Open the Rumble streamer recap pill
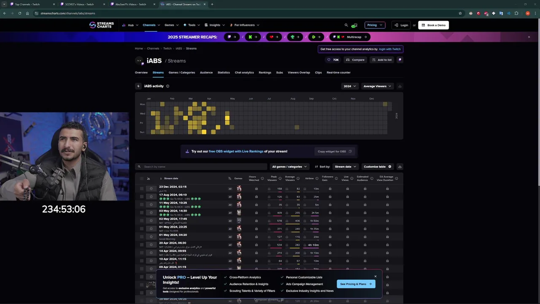540x304 pixels. tap(316, 37)
